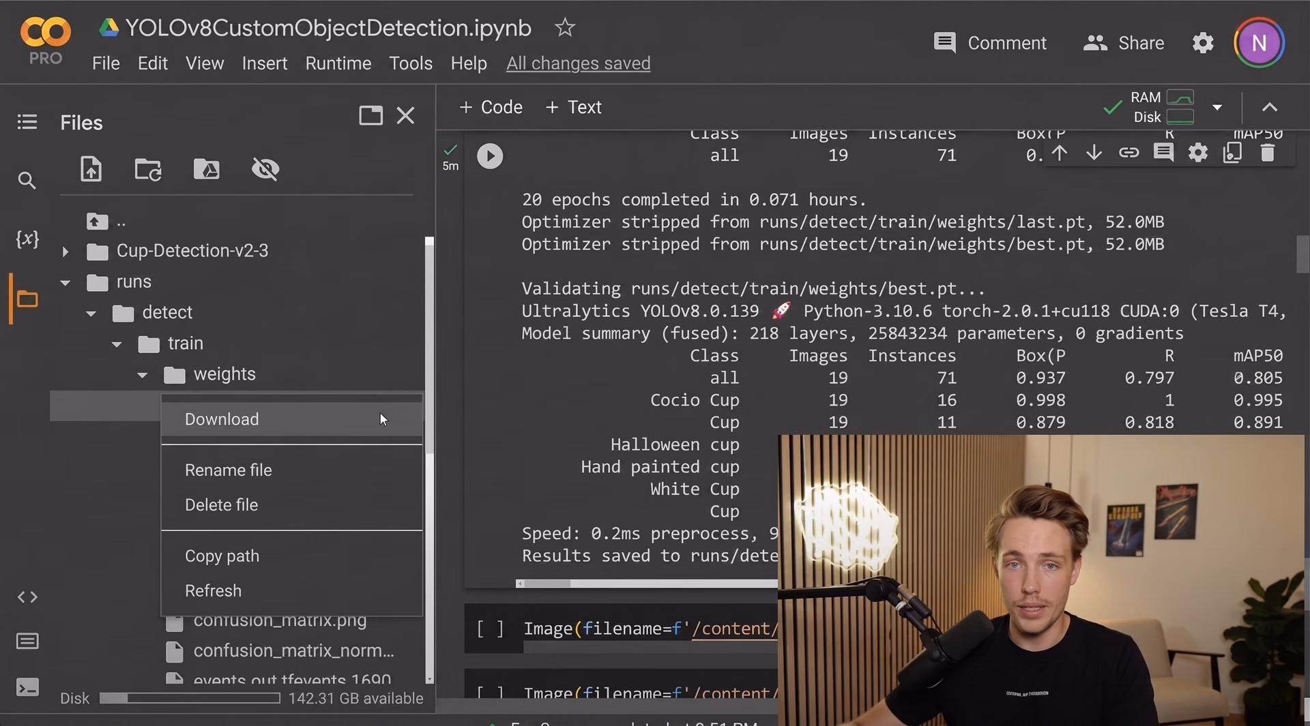Open Code snippets panel
The width and height of the screenshot is (1310, 726).
27,597
